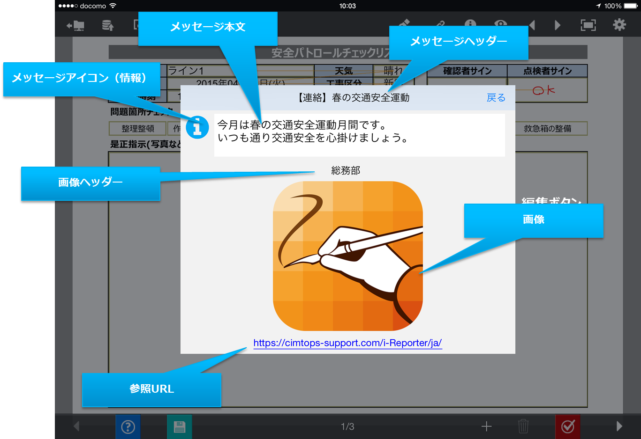The image size is (641, 439).
Task: Tap the right triangle in top toolbar
Action: (558, 25)
